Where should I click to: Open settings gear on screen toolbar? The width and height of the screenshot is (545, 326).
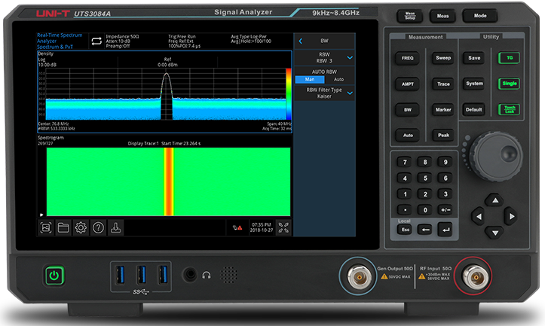(81, 228)
